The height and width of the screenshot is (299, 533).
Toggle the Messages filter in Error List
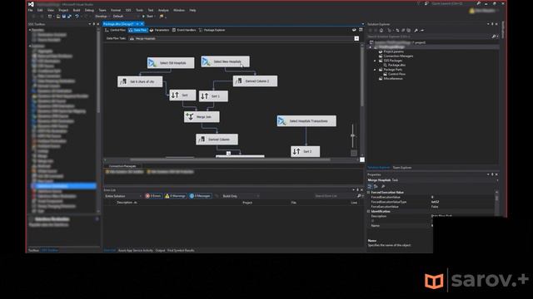tap(200, 196)
